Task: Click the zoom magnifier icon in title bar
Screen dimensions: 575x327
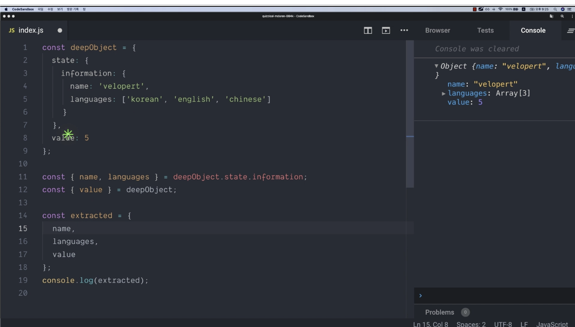Action: 562,16
